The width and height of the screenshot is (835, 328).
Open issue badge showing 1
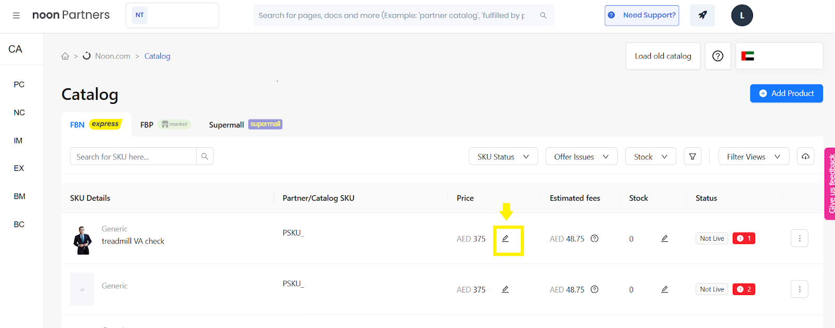[744, 239]
